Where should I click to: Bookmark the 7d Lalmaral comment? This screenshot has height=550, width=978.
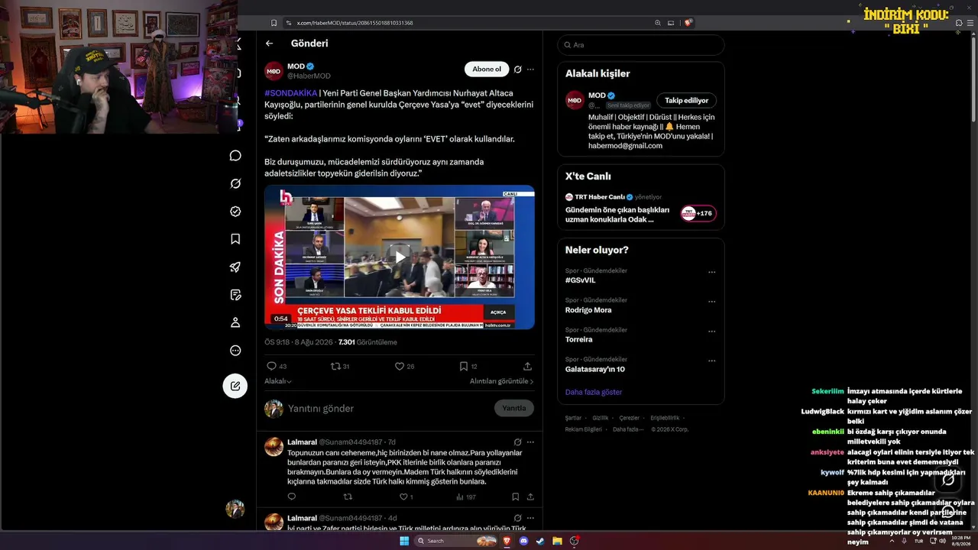coord(516,497)
